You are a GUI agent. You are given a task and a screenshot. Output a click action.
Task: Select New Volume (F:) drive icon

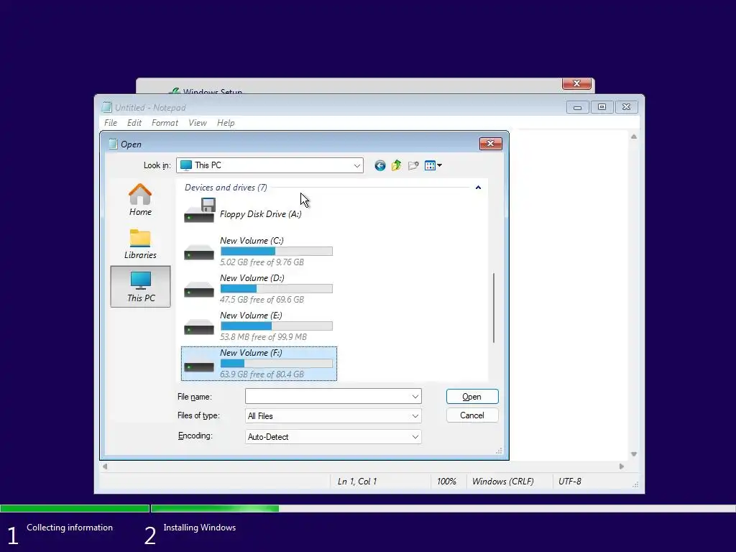(199, 364)
